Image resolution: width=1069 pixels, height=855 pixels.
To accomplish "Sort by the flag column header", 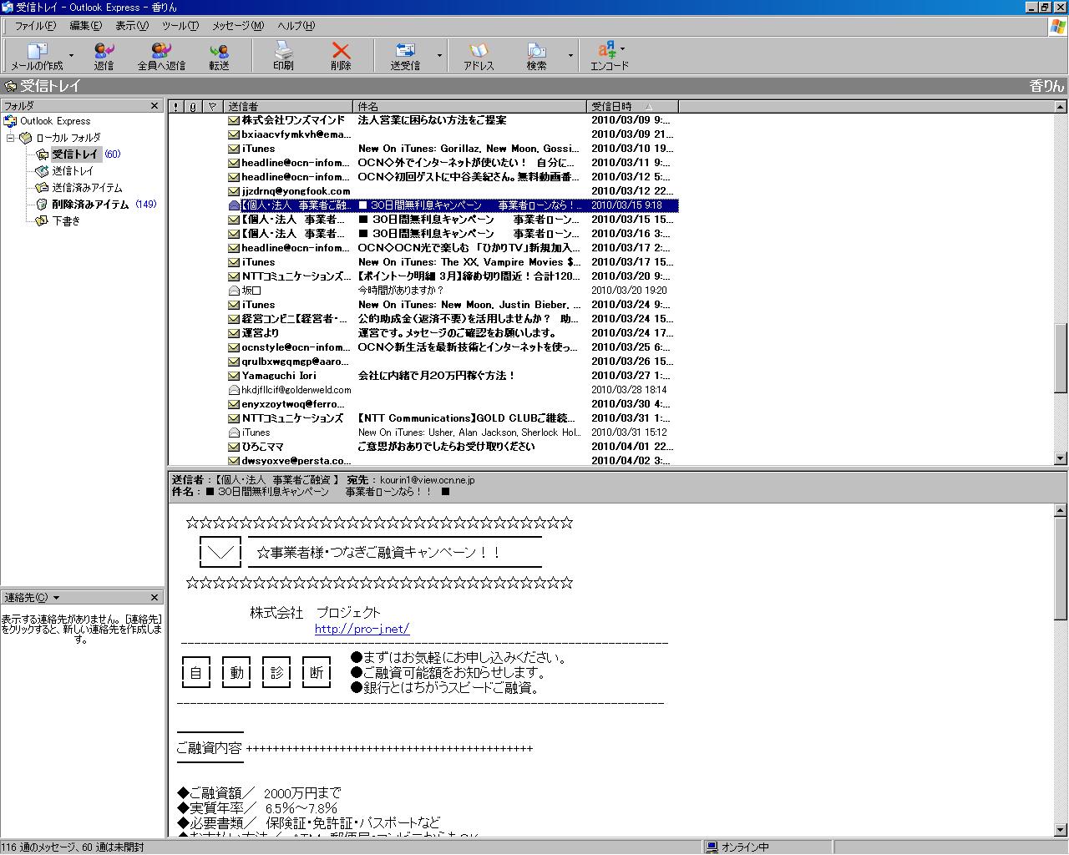I will pos(213,107).
